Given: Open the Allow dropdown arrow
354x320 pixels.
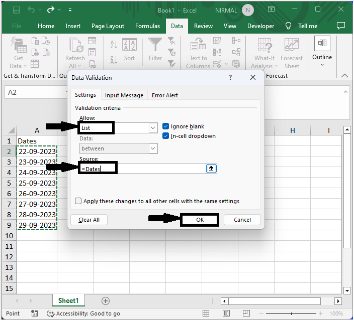Looking at the screenshot, I should pyautogui.click(x=153, y=128).
